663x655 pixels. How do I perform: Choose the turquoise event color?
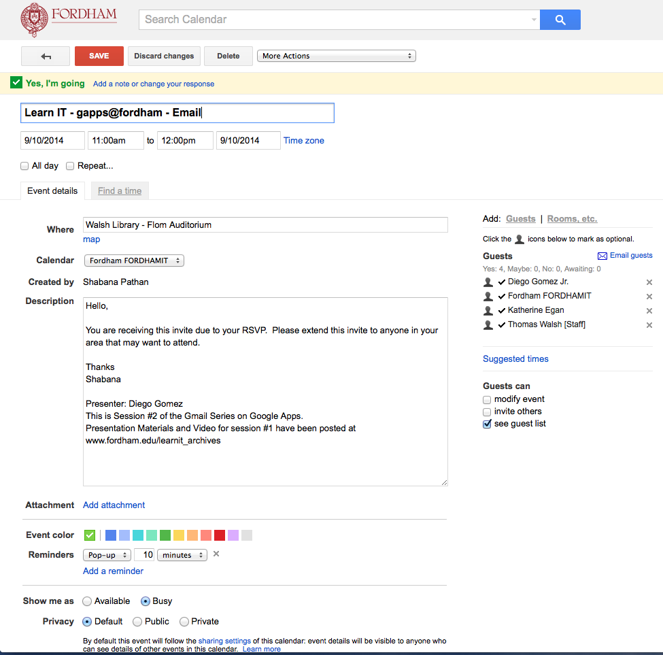[x=138, y=535]
